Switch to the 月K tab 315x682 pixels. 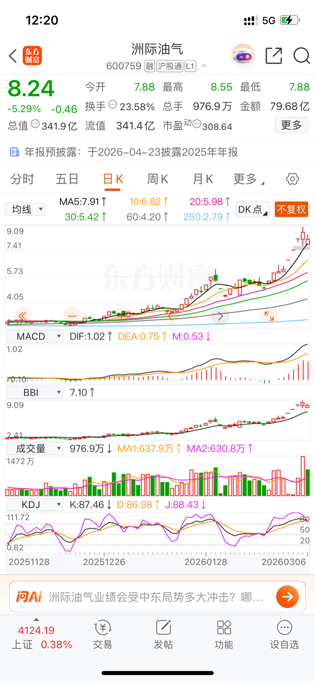click(203, 179)
